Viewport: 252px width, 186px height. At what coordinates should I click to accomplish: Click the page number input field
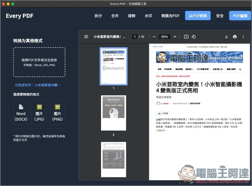click(x=135, y=37)
